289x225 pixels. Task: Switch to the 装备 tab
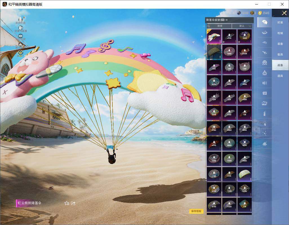point(280,44)
